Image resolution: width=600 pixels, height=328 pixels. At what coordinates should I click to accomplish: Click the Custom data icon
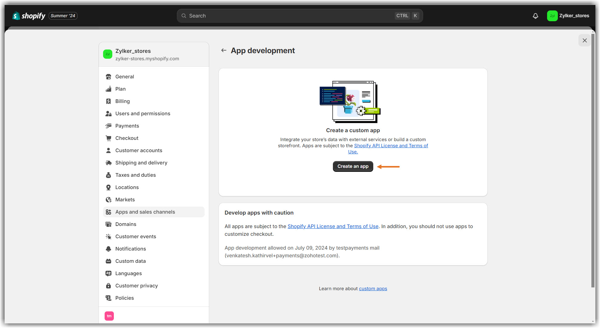[x=108, y=261]
